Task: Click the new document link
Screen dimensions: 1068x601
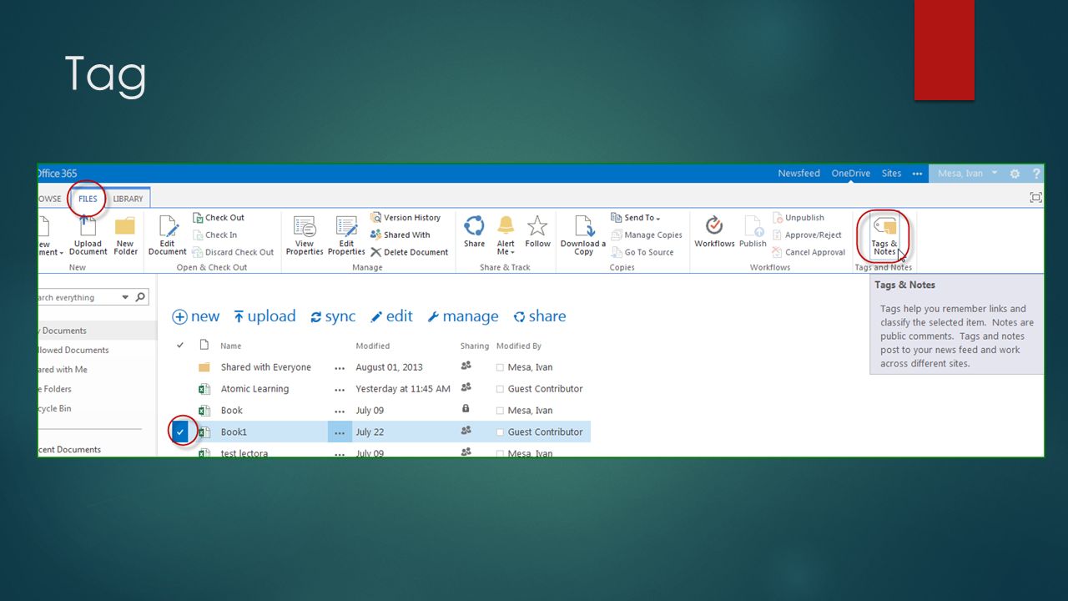Action: tap(196, 316)
